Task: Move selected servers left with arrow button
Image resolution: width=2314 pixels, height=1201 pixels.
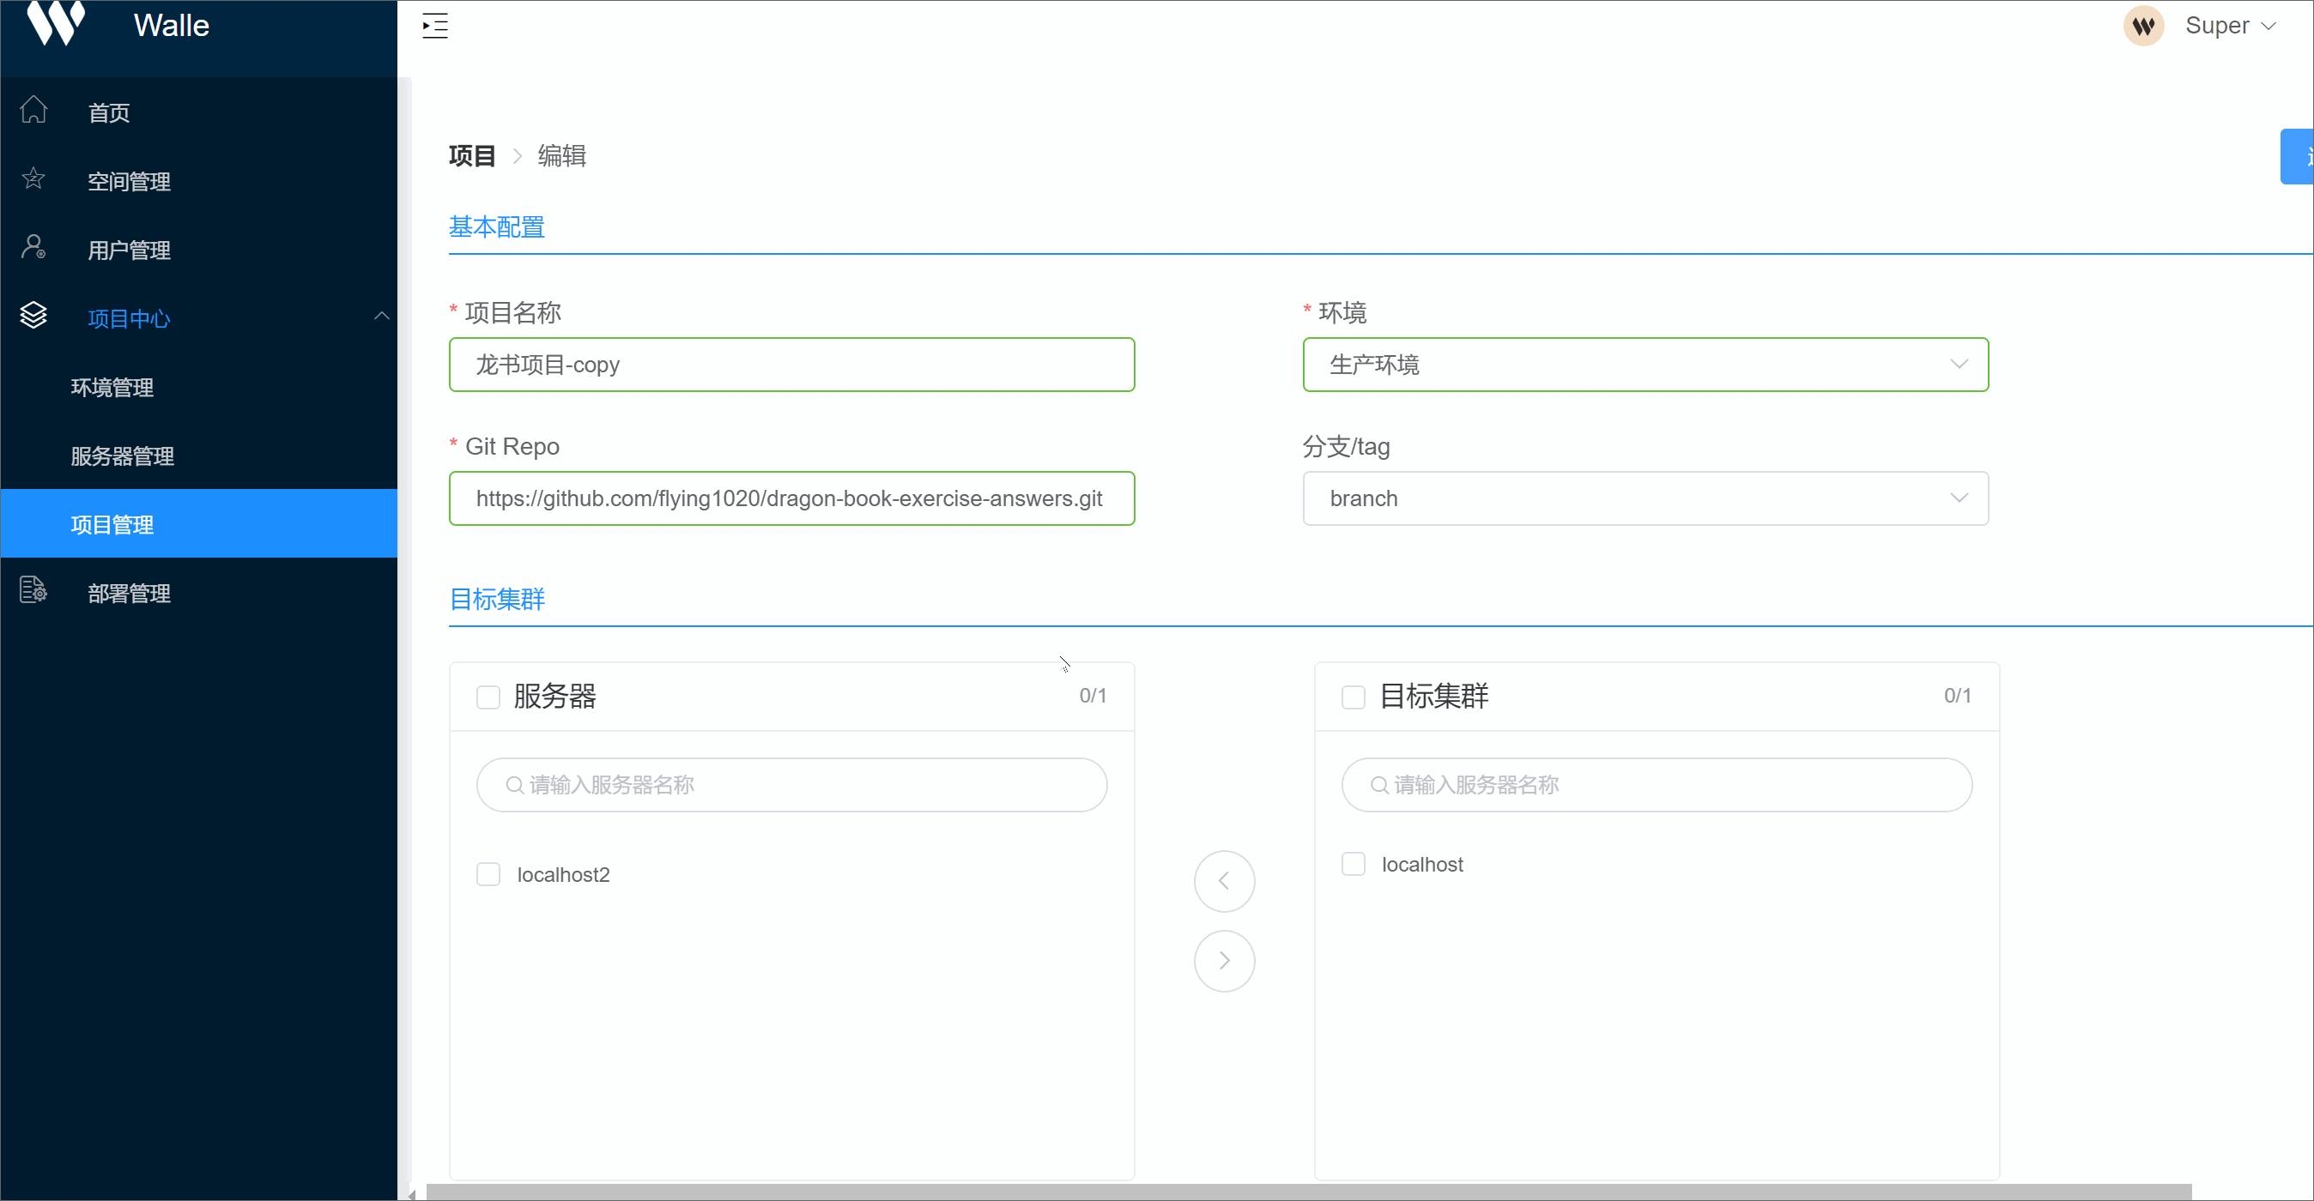Action: [x=1224, y=882]
